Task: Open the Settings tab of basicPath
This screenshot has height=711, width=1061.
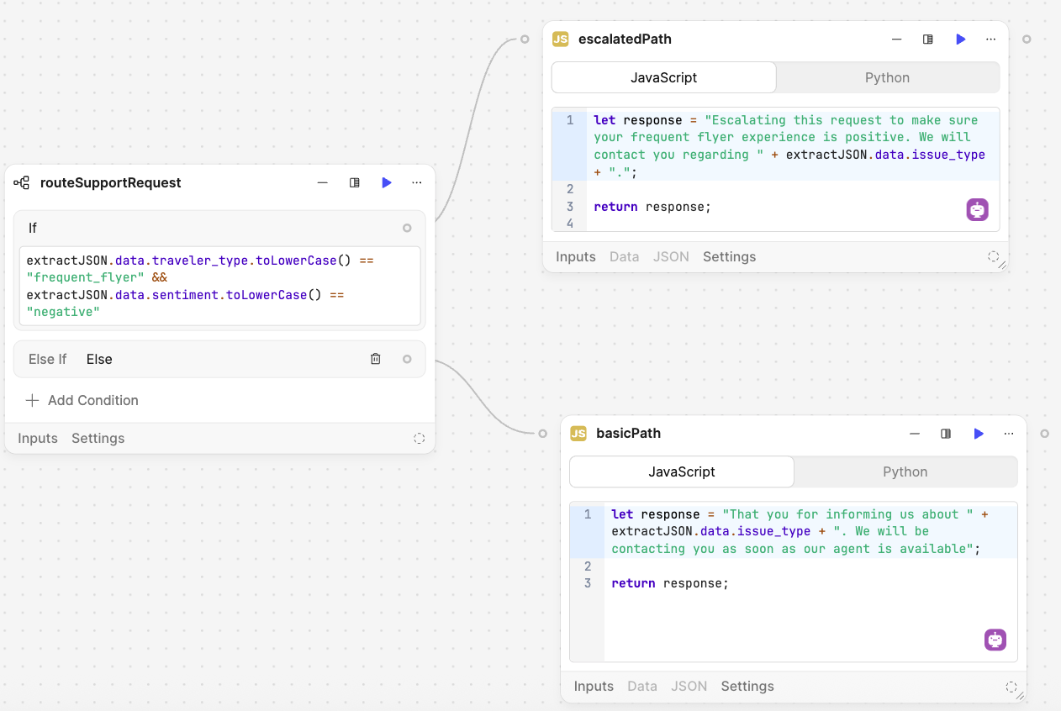Action: pos(747,687)
